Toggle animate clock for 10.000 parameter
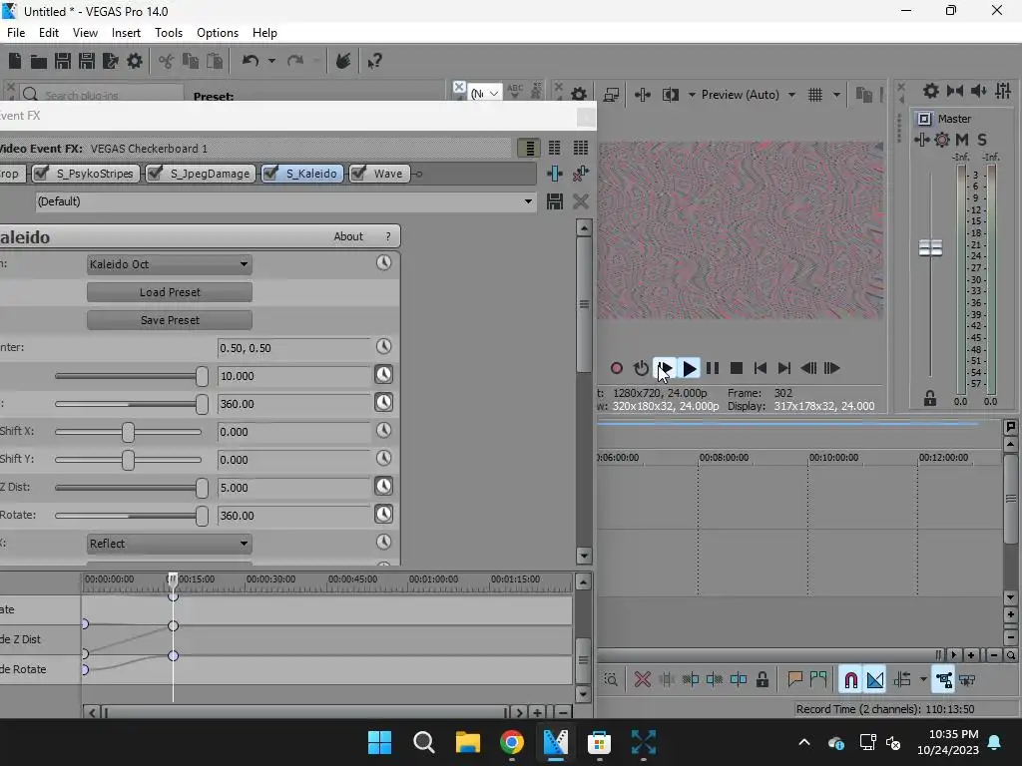This screenshot has width=1022, height=766. point(384,375)
